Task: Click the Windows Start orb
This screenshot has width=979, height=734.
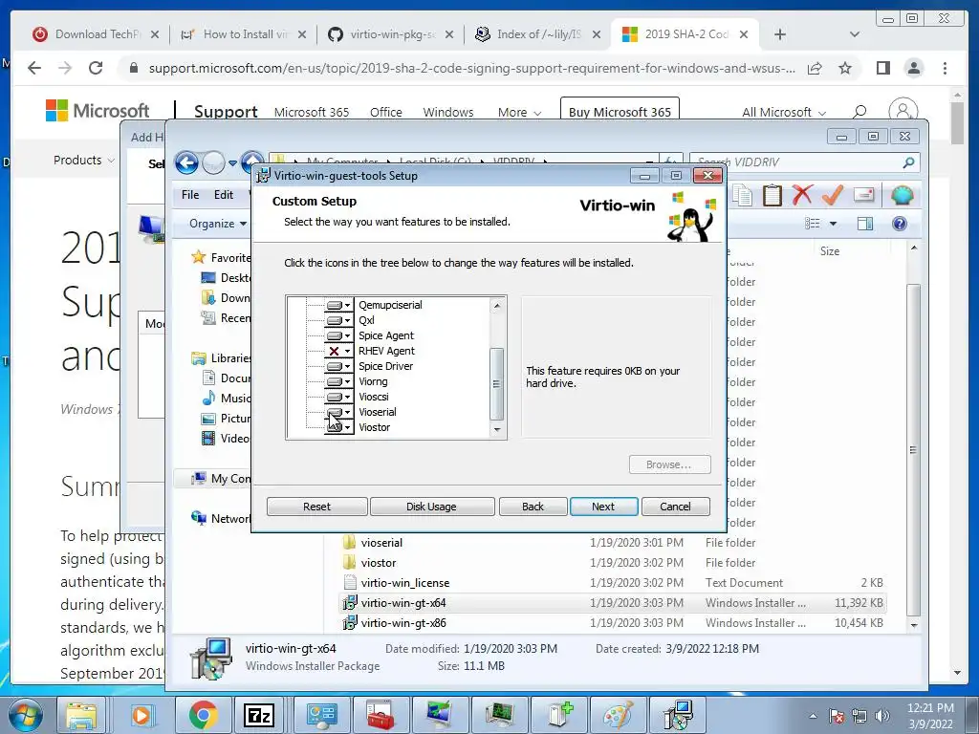Action: [x=25, y=715]
